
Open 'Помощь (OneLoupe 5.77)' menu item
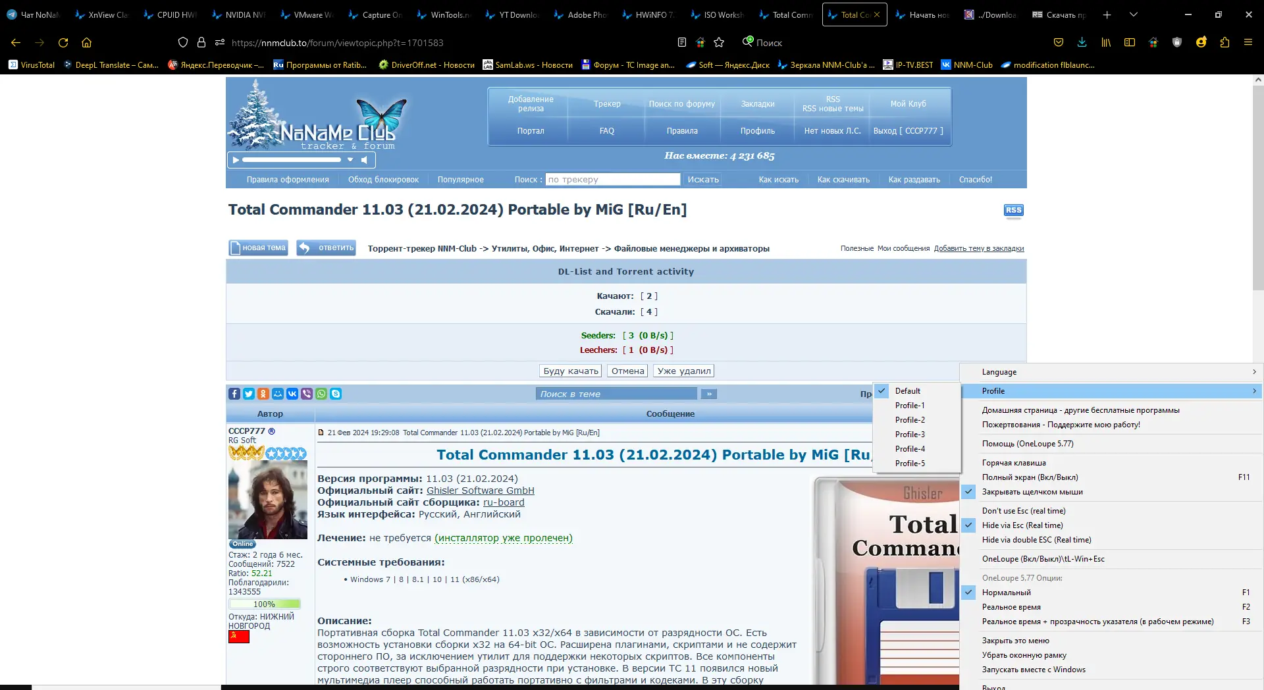click(x=1112, y=444)
